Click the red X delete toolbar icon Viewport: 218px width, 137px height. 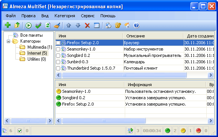coord(87,25)
